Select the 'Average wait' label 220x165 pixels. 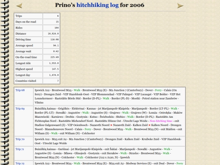tap(23, 51)
